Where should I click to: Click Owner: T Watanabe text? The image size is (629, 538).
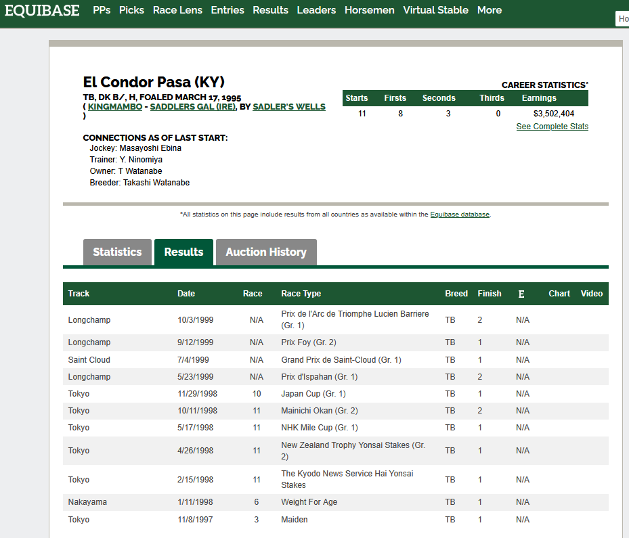pos(126,171)
